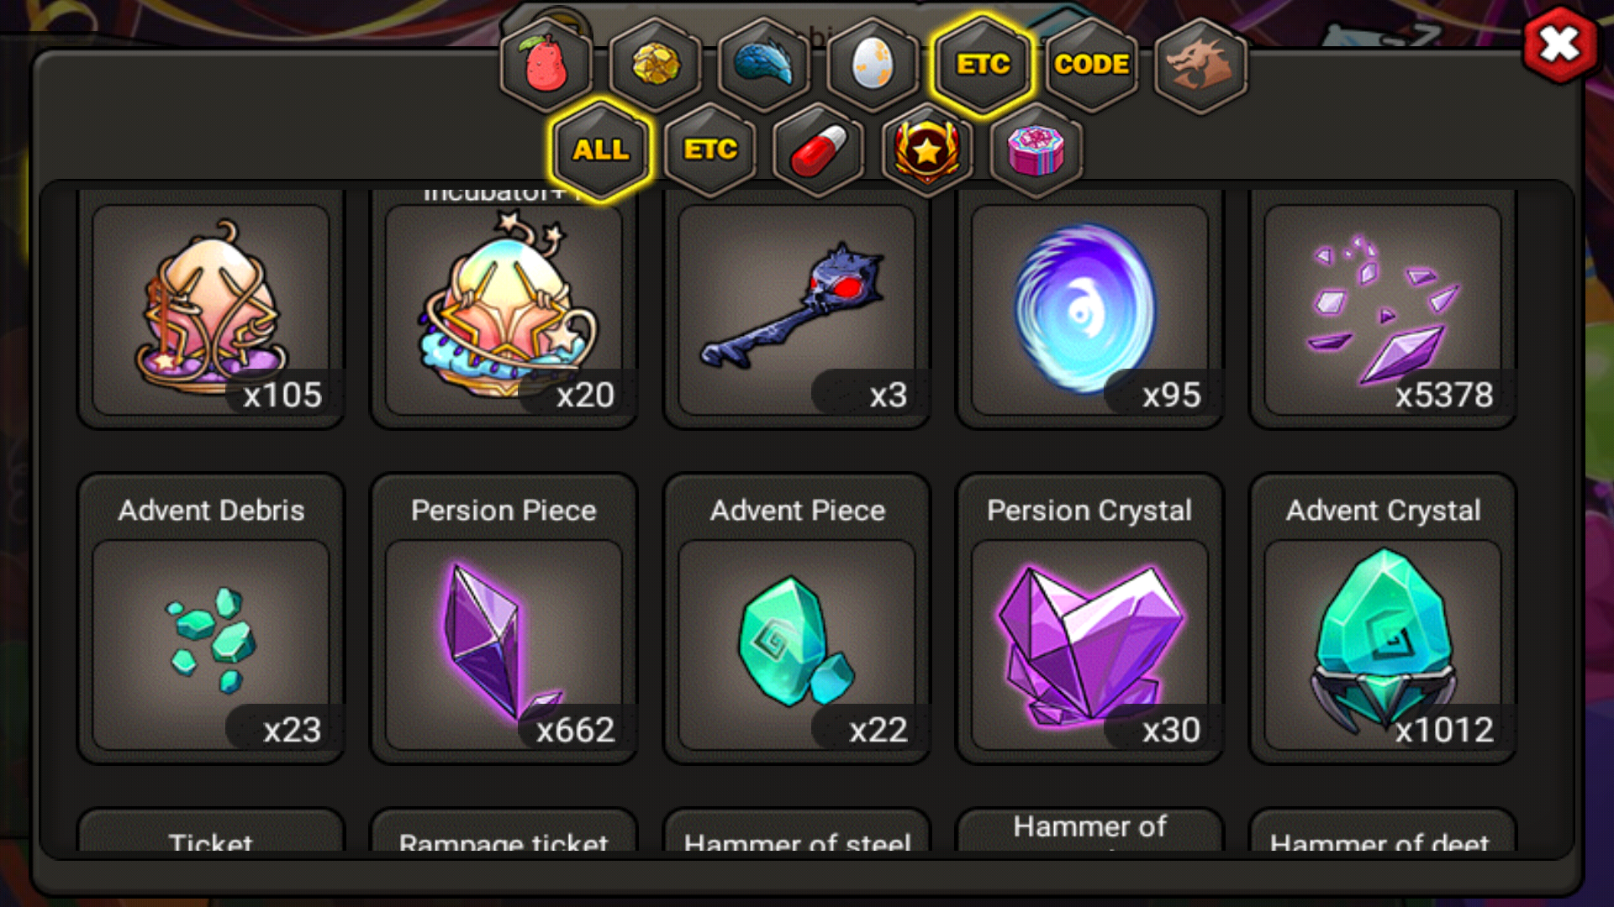Image resolution: width=1614 pixels, height=907 pixels.
Task: Pick the blue portal item x95
Action: click(x=1089, y=309)
